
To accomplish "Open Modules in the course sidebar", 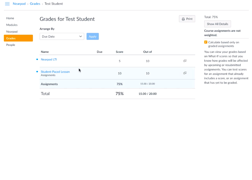I will pos(12,25).
